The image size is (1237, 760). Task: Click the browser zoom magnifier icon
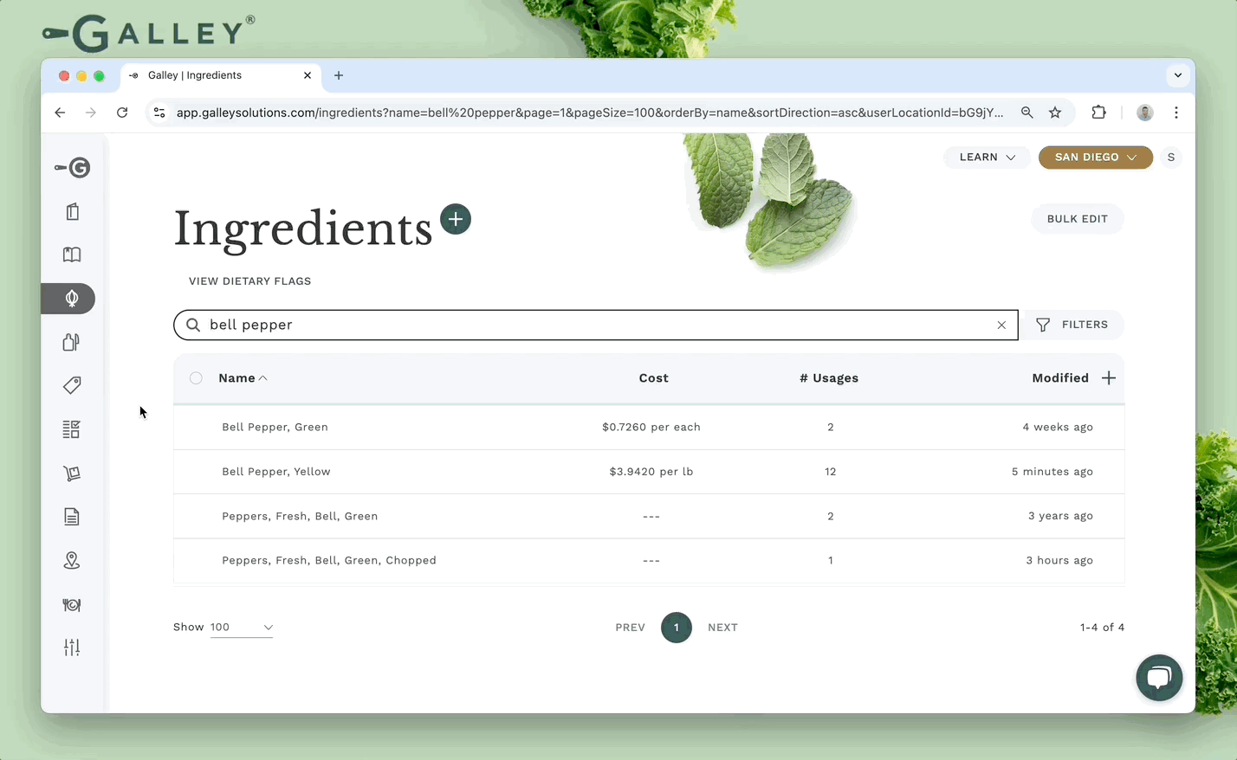(1027, 113)
